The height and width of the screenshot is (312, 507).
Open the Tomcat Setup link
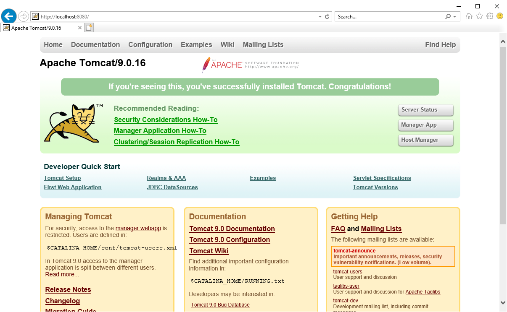coord(62,178)
